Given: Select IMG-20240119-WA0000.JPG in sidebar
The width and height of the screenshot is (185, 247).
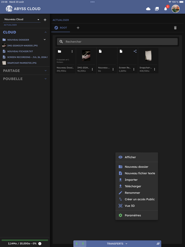Looking at the screenshot, I should point(22,46).
